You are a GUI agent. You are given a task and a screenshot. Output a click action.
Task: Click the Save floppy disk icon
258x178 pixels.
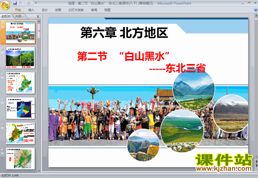[15, 3]
